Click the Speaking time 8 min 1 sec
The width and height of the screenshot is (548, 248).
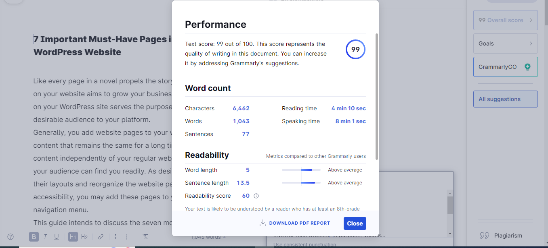click(351, 121)
